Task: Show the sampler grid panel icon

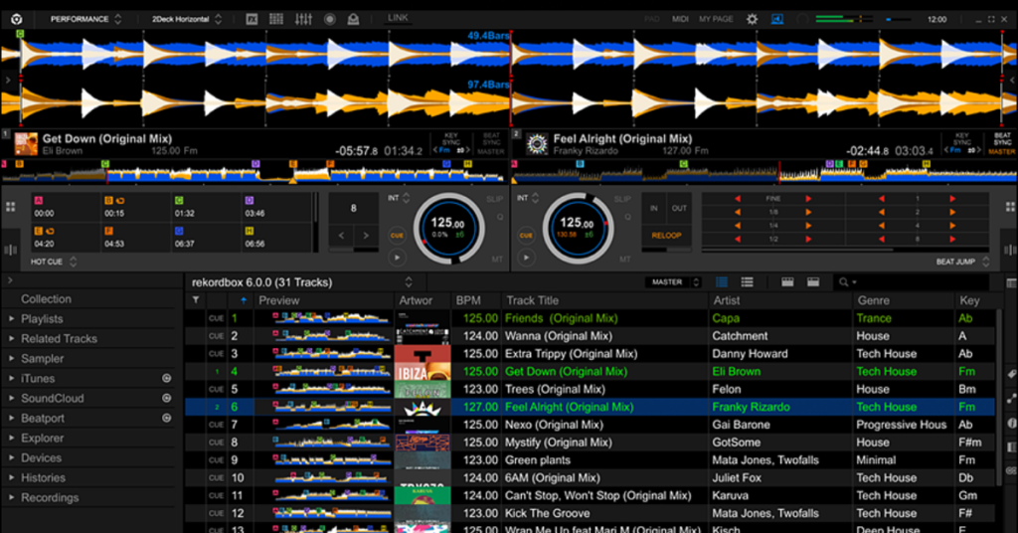Action: coord(276,19)
